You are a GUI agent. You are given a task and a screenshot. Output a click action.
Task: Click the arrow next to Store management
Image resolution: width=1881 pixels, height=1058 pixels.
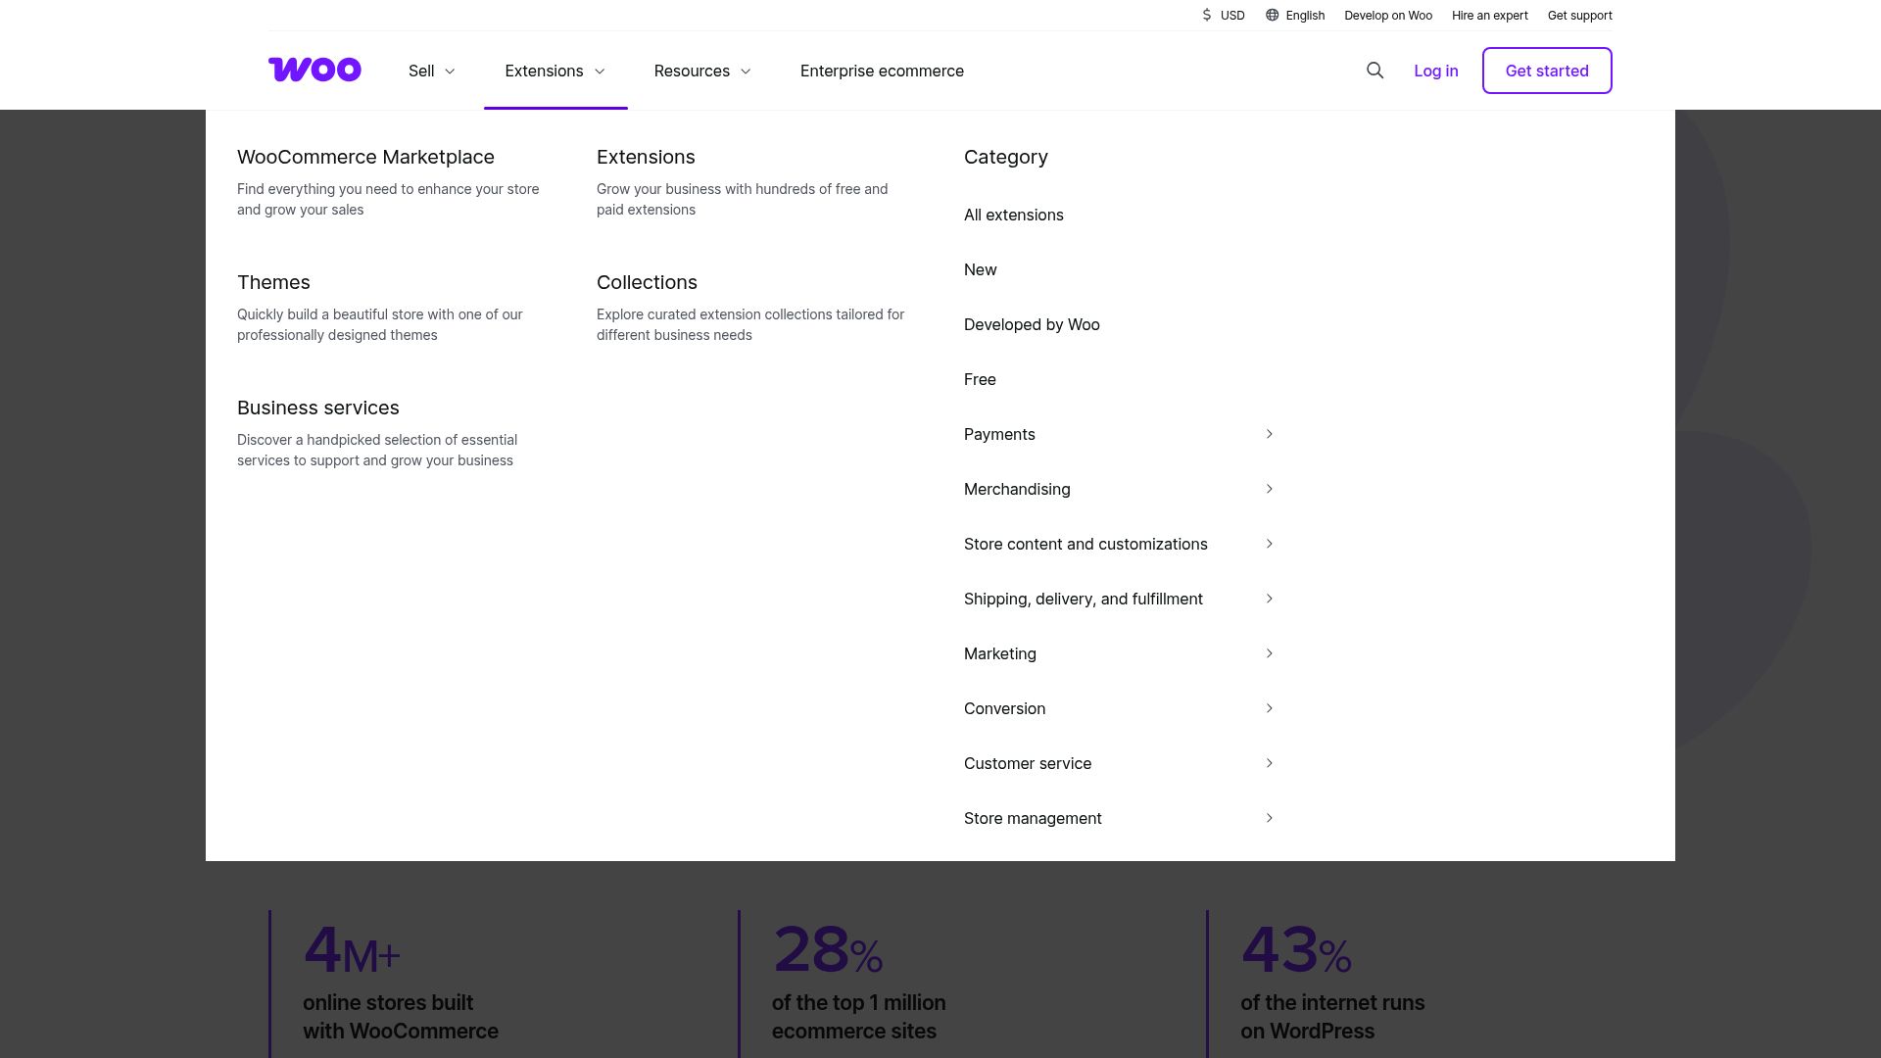(1269, 818)
